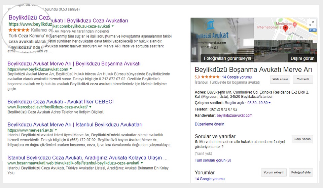
Task: Open result Beylikdüzü Ceza Avukatı - Avukat İlker CEBECİ
Action: pos(60,102)
